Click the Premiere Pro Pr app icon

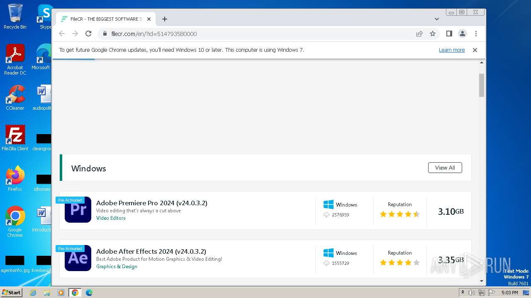78,209
